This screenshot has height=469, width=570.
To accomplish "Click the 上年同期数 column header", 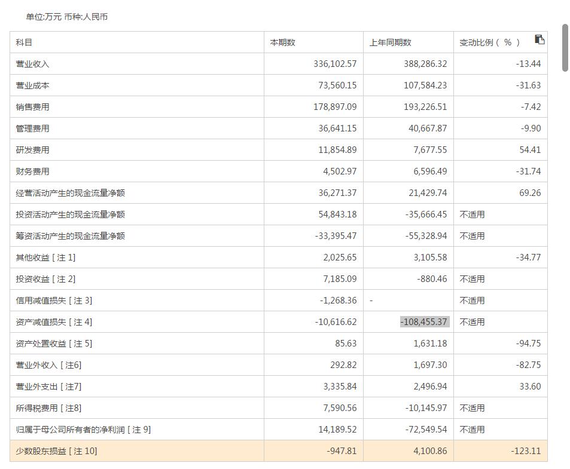I will point(389,42).
